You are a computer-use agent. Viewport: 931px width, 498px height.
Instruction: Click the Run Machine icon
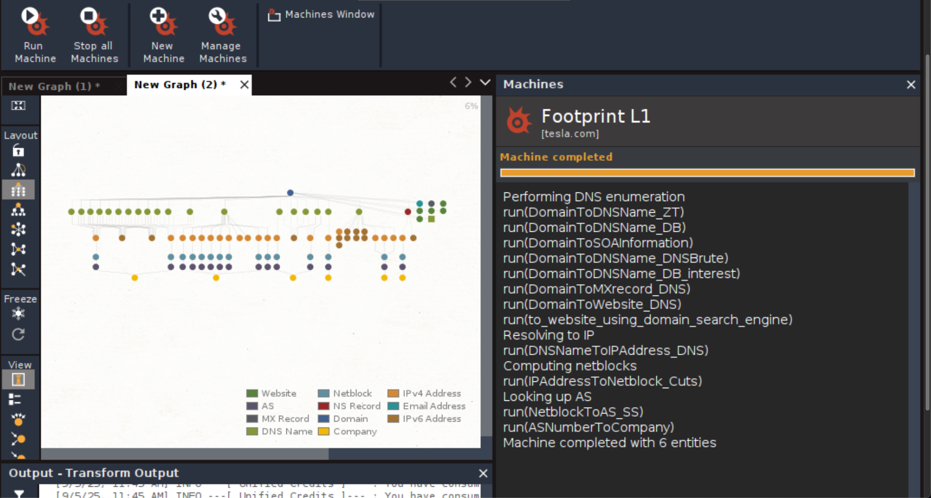(35, 22)
